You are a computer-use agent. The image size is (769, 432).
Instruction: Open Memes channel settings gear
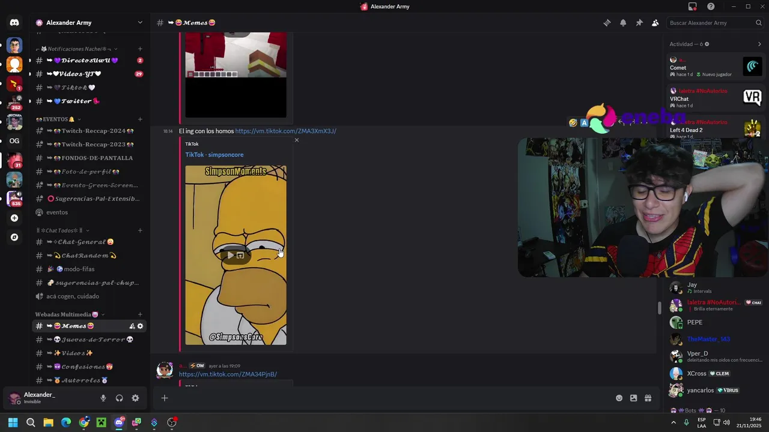click(x=140, y=326)
